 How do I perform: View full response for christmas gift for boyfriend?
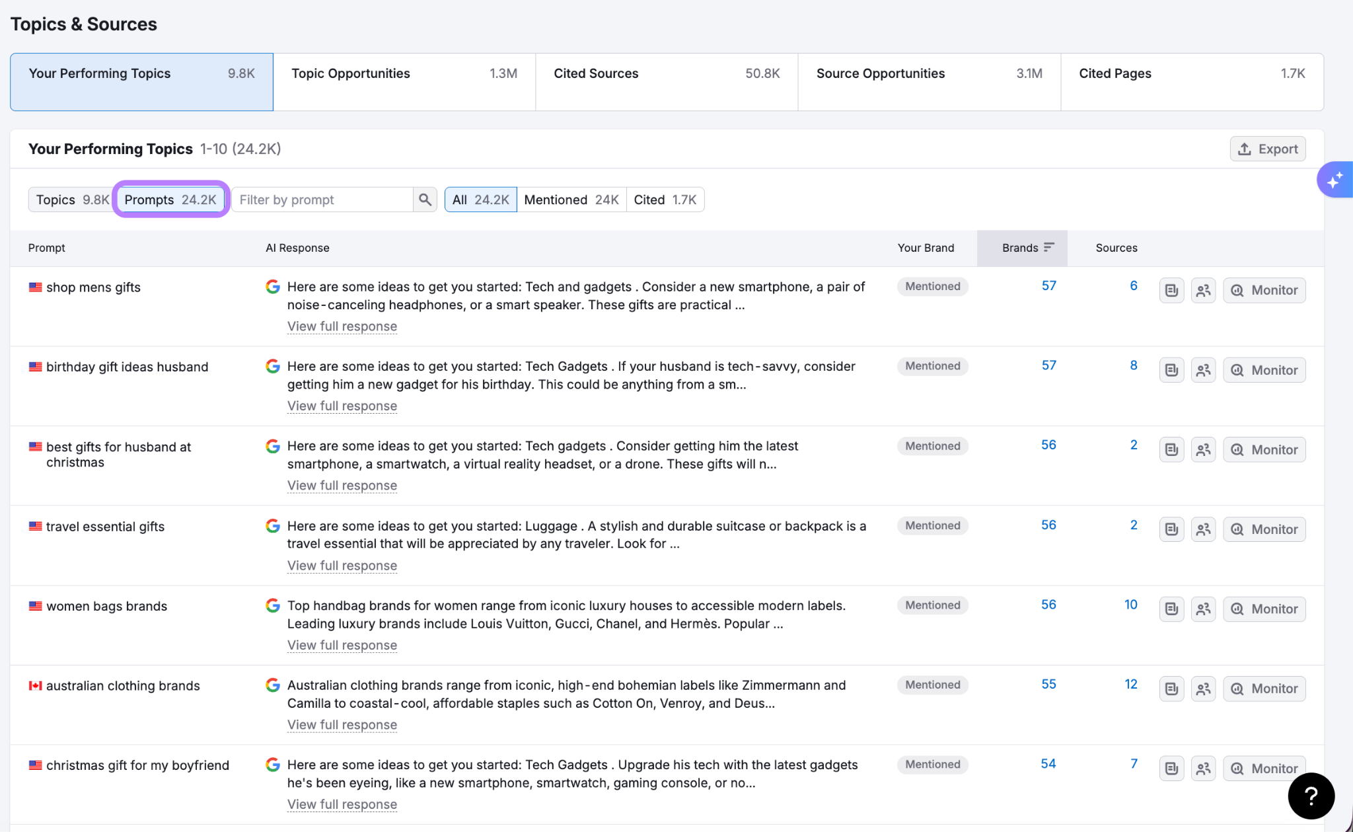pos(342,804)
